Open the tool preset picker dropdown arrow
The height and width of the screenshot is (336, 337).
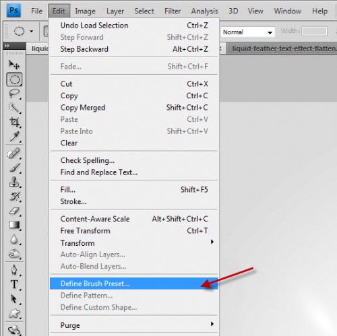(32, 31)
